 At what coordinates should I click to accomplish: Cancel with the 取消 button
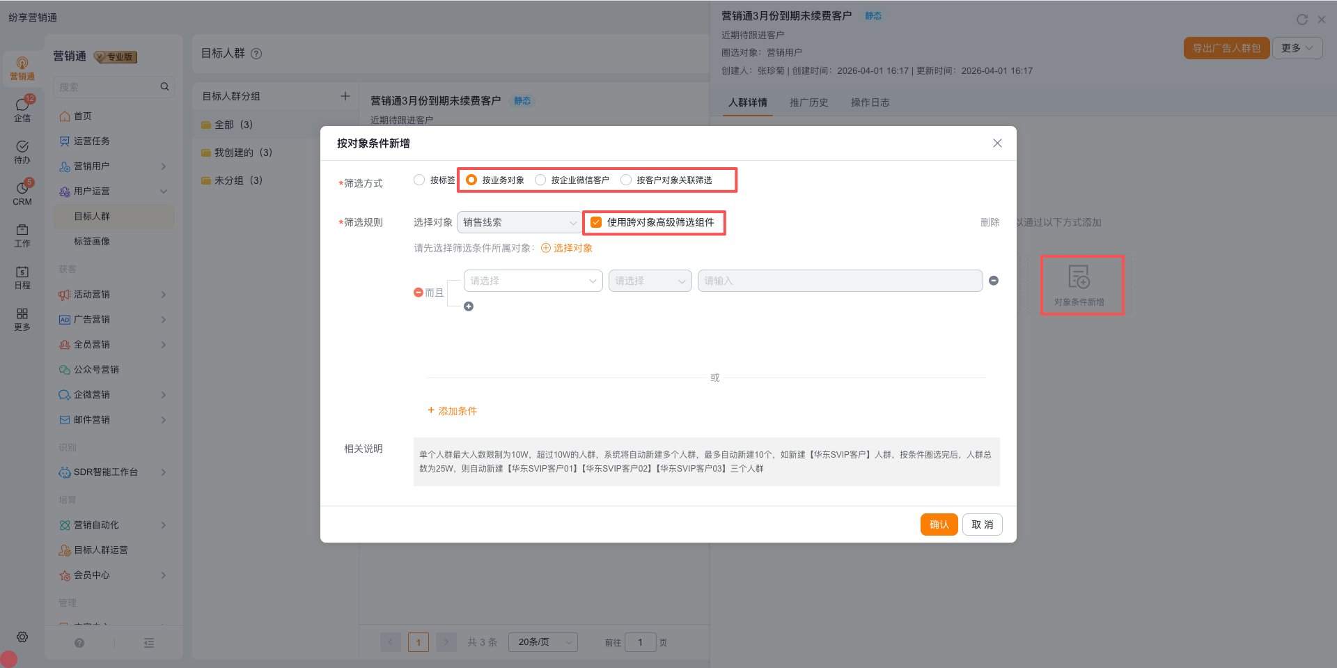(982, 525)
